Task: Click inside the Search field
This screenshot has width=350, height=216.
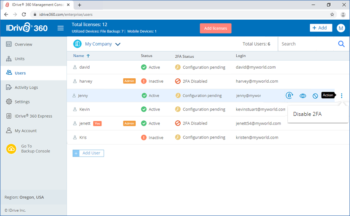Action: pyautogui.click(x=308, y=44)
